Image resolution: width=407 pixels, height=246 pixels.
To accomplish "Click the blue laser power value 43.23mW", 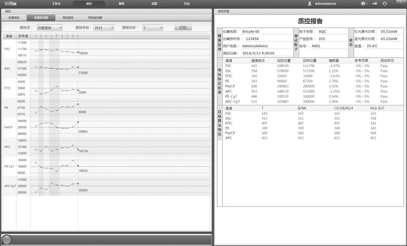I will click(x=389, y=39).
